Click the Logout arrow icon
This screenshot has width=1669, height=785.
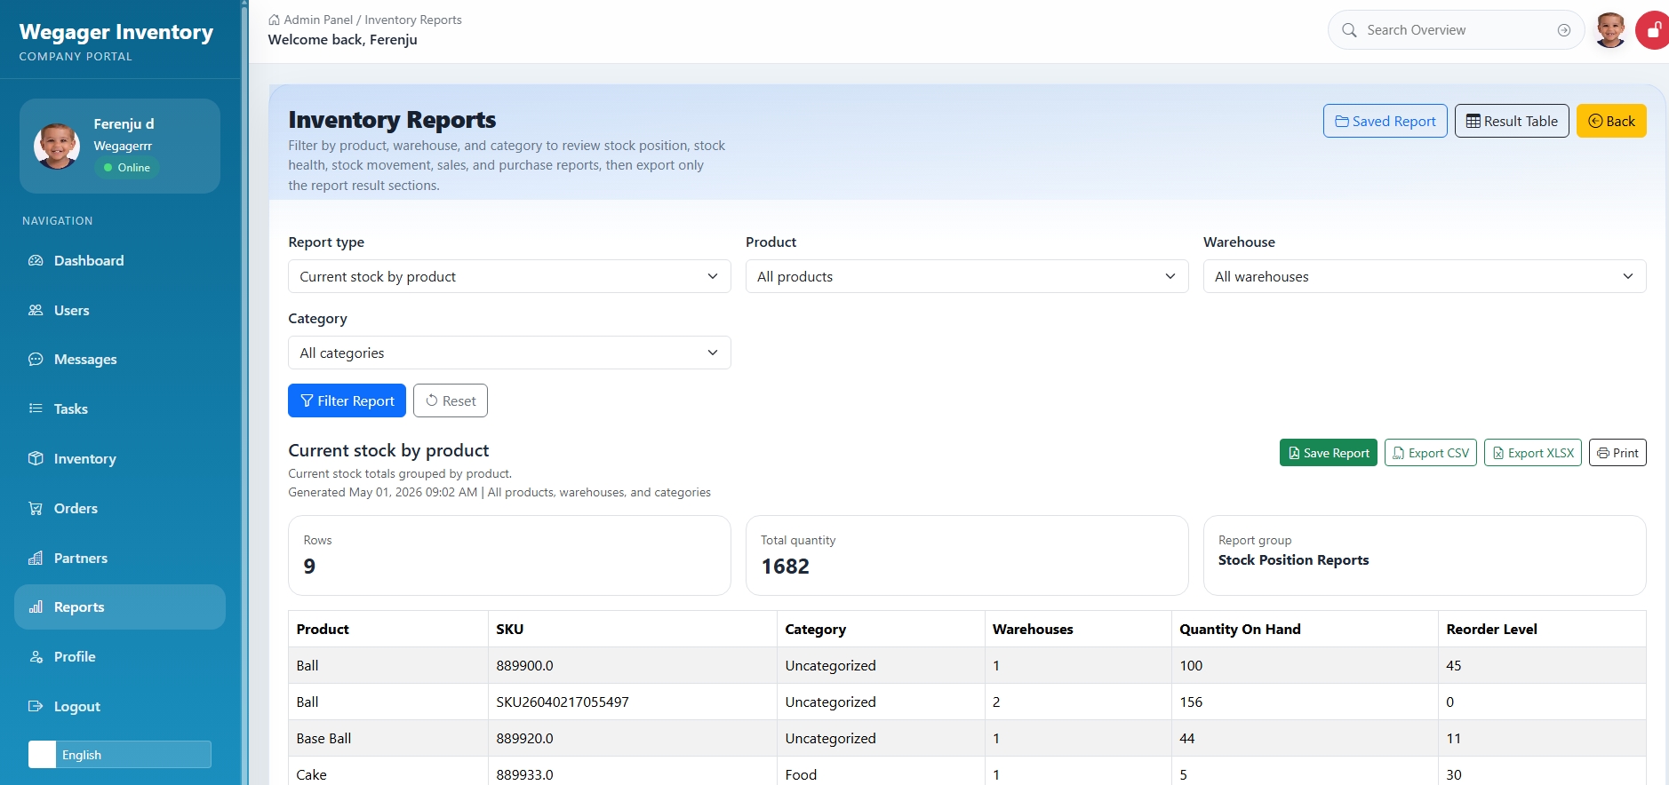[36, 707]
